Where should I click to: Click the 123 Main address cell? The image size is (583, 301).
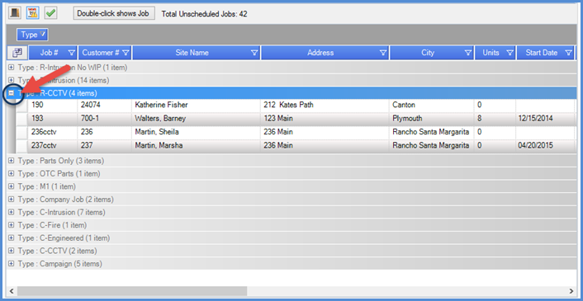pyautogui.click(x=325, y=119)
